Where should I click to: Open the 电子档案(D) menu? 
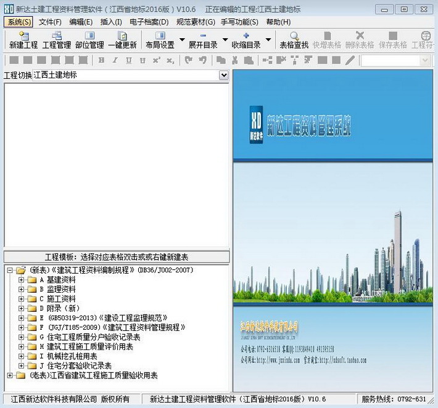tap(149, 22)
